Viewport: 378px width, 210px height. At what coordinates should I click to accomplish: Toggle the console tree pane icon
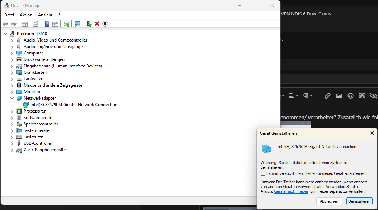click(x=24, y=24)
